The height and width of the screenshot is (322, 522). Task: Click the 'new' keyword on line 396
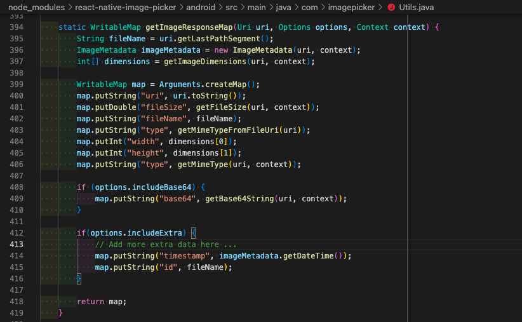(x=221, y=50)
